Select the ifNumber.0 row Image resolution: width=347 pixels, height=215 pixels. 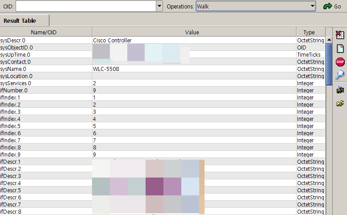click(163, 91)
